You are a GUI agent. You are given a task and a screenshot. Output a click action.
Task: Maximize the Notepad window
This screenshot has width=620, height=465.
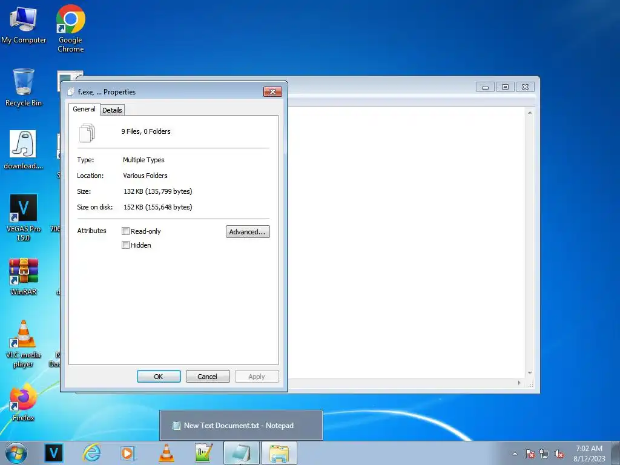pyautogui.click(x=505, y=87)
